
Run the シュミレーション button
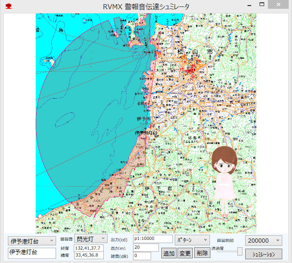(263, 254)
